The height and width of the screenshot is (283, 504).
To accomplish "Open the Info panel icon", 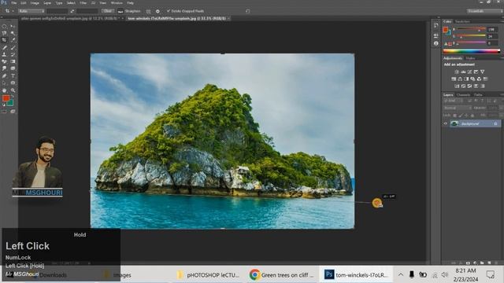I will pos(435,43).
